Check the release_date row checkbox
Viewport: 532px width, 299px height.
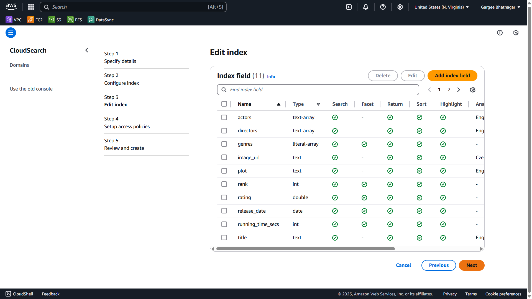224,211
